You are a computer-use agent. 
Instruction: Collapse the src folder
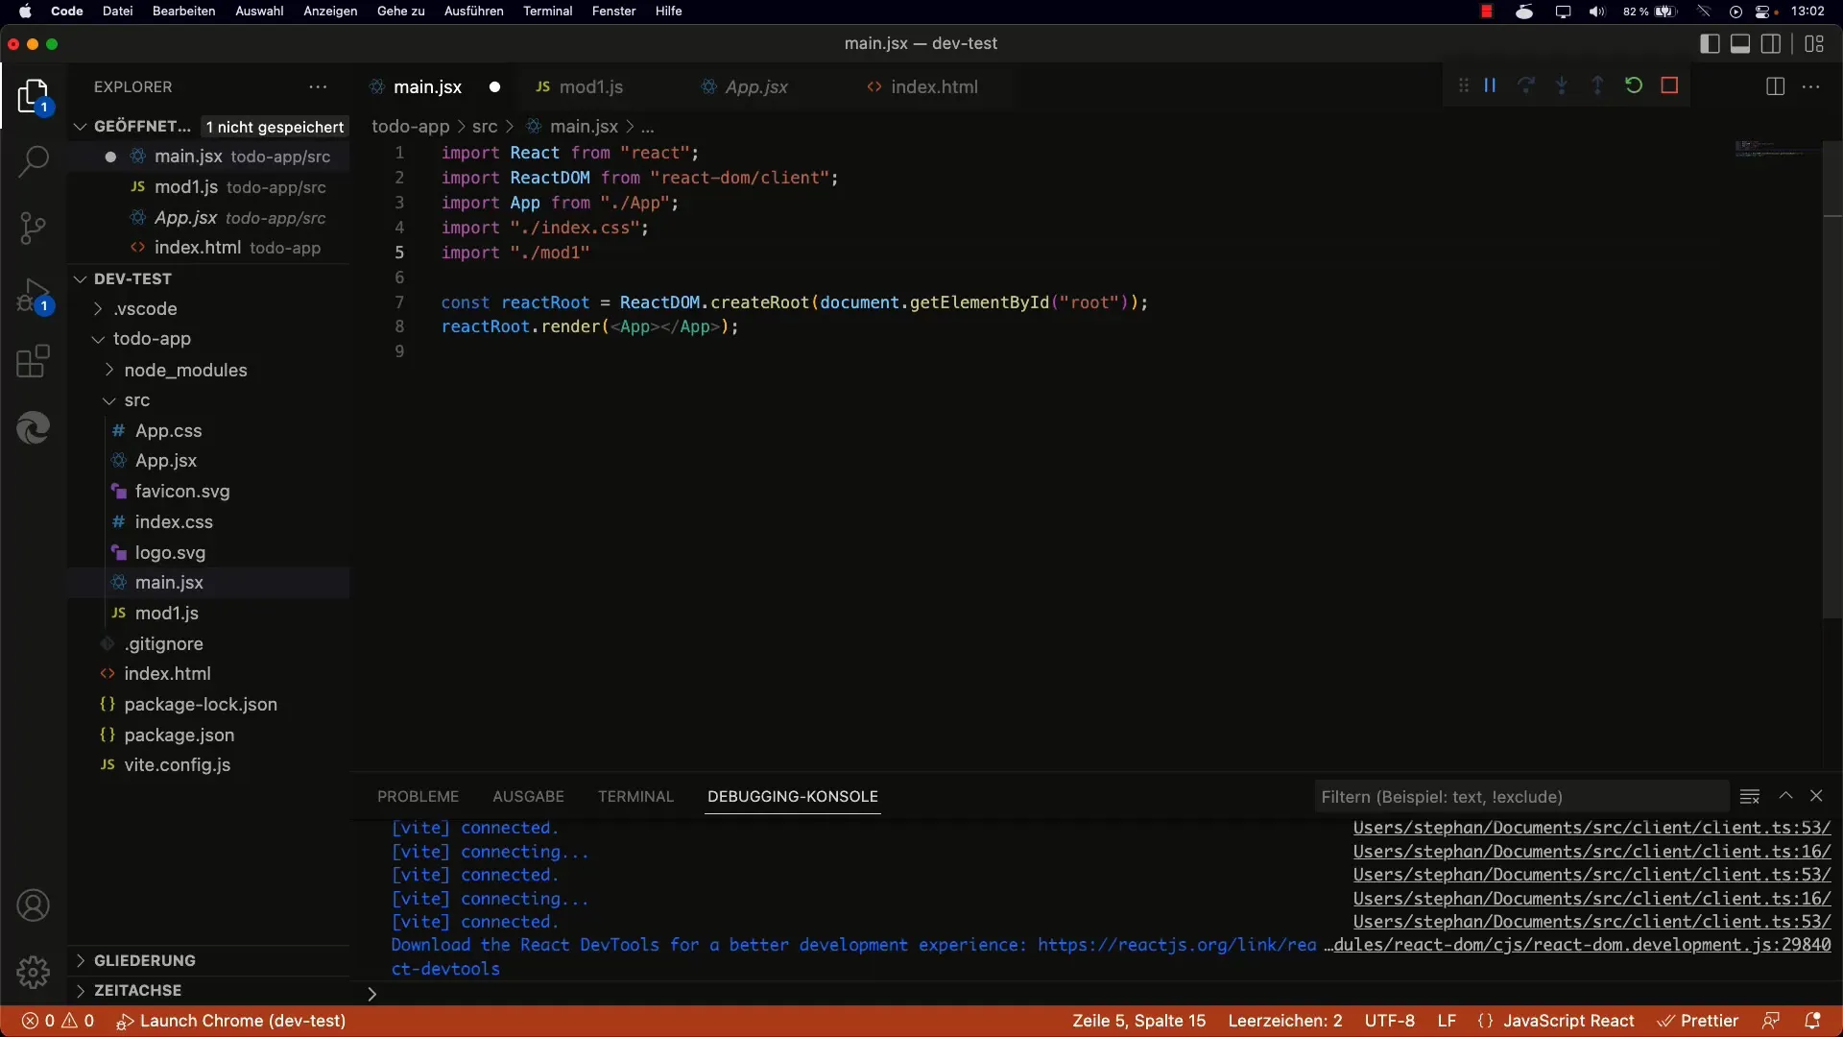(x=108, y=400)
